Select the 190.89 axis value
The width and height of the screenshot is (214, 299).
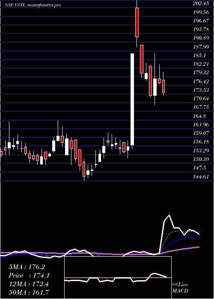200,38
